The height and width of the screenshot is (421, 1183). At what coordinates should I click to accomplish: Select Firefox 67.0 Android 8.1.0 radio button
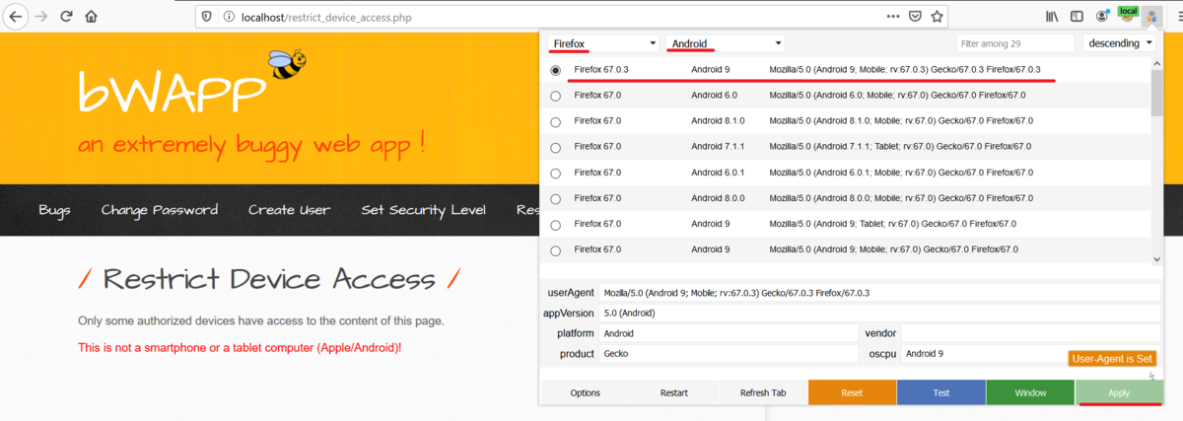555,121
